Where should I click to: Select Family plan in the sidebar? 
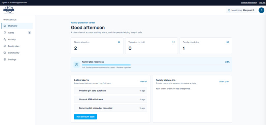pos(17,46)
